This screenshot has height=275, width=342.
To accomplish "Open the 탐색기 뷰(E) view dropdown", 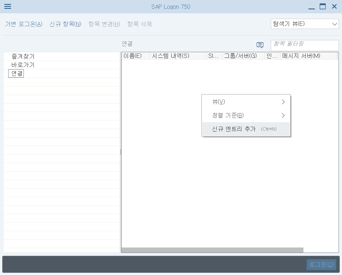I will [x=305, y=24].
